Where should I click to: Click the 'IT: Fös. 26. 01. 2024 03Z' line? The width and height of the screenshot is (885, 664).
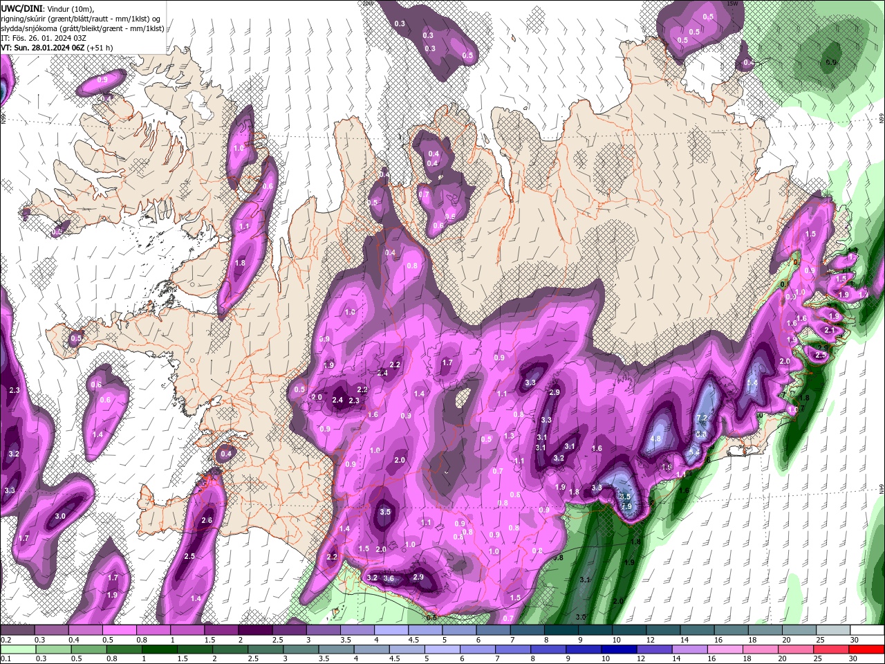(x=44, y=38)
